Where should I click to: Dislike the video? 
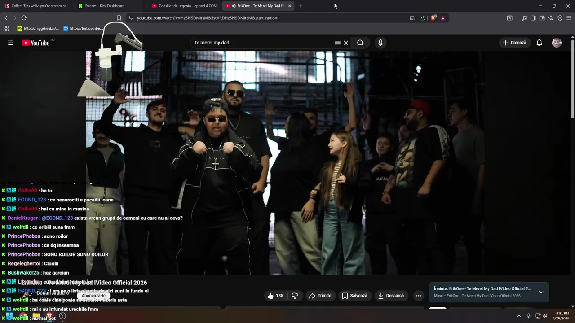(x=295, y=296)
